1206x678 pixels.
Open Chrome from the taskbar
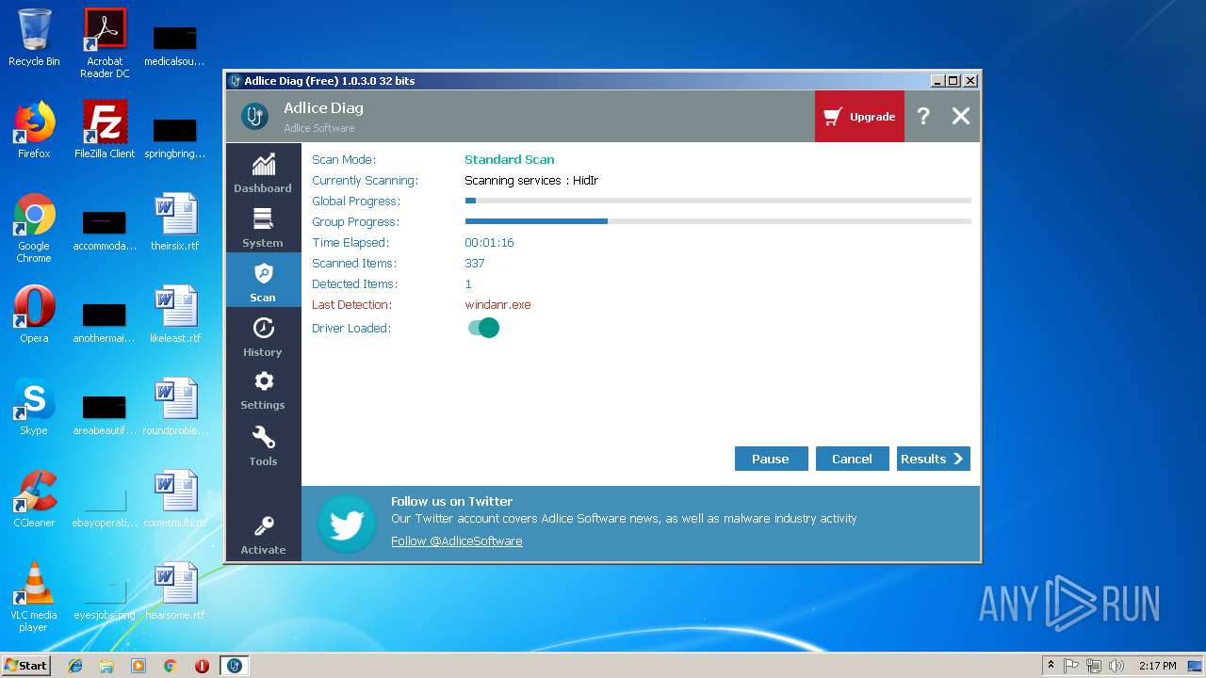171,666
